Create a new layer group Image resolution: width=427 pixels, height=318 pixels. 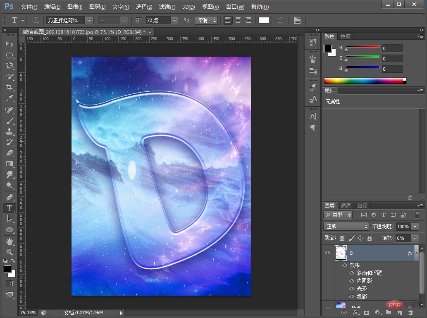pyautogui.click(x=389, y=313)
